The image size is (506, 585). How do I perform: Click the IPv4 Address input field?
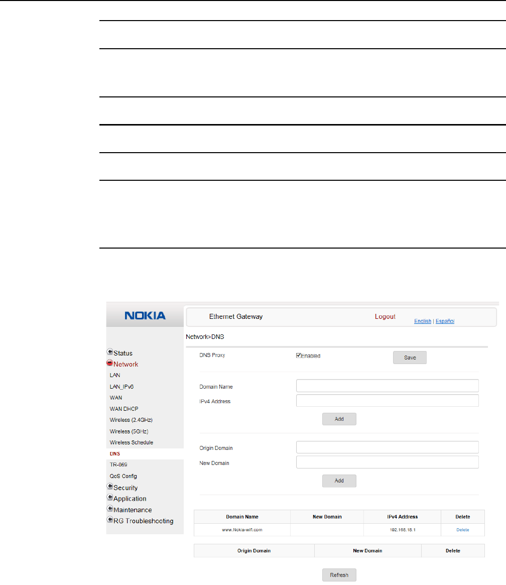[x=388, y=401]
